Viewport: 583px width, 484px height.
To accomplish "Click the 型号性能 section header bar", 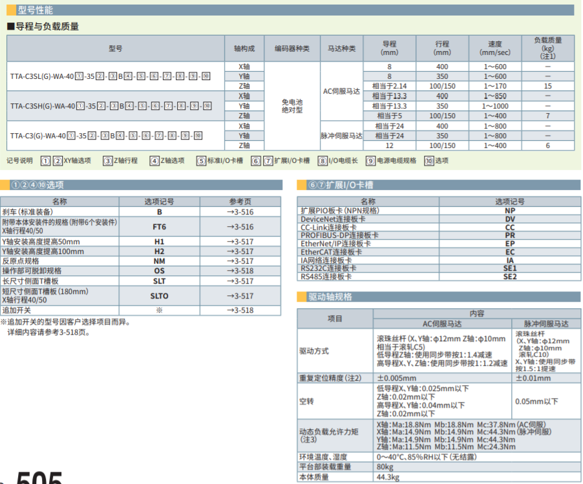I will (x=291, y=10).
